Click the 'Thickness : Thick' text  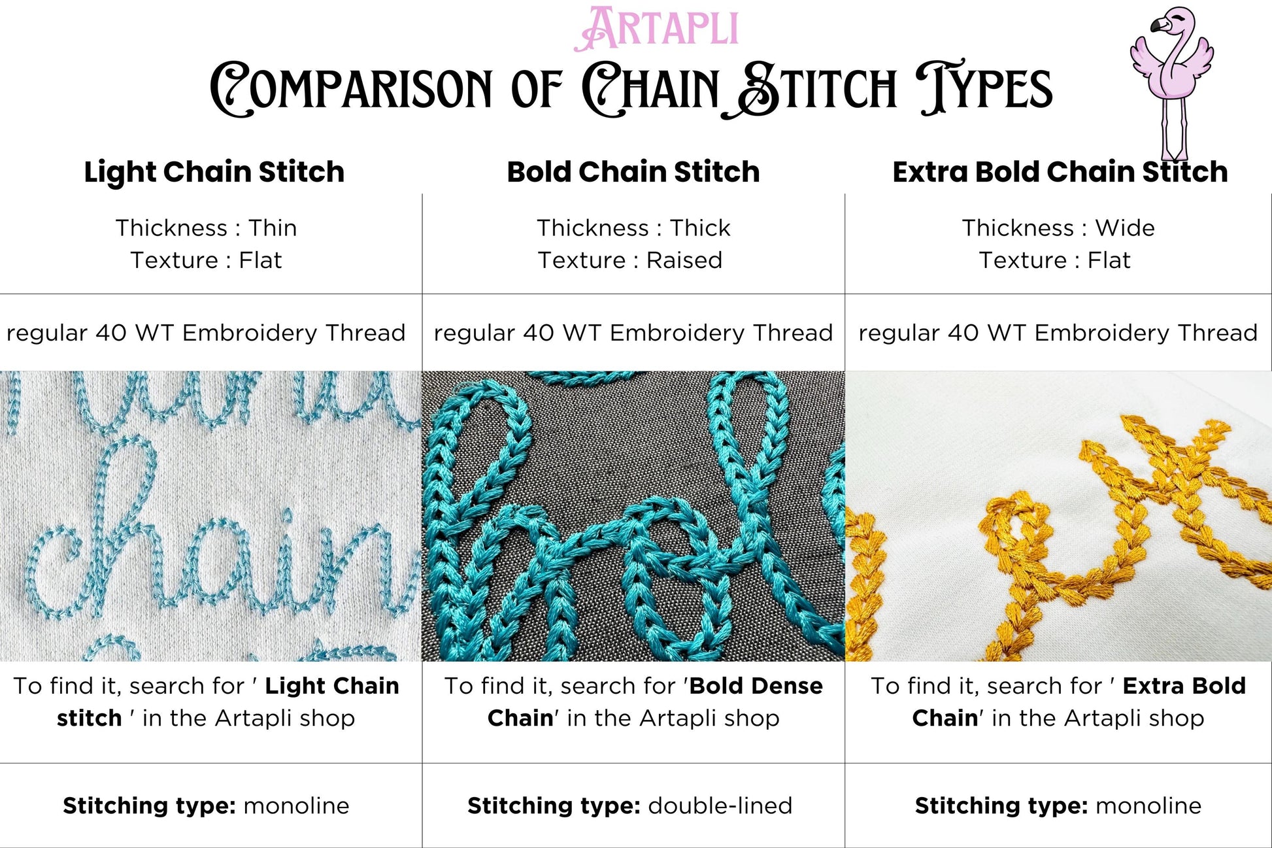point(633,228)
